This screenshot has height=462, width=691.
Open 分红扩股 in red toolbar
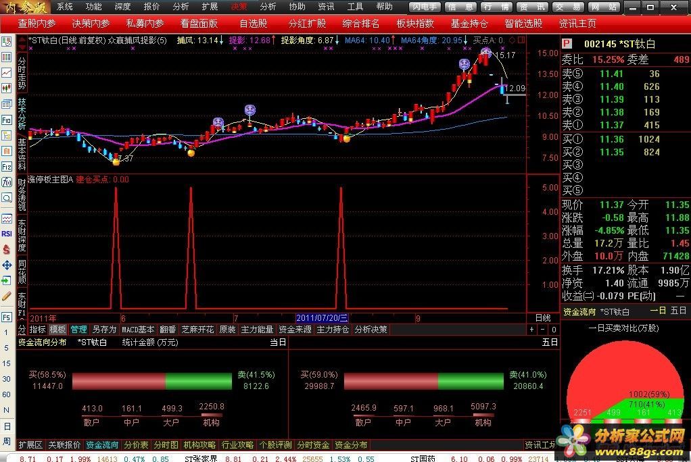tap(307, 24)
